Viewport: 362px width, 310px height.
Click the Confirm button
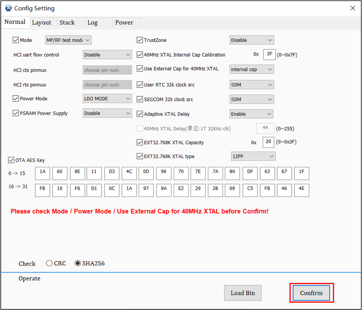coord(311,293)
